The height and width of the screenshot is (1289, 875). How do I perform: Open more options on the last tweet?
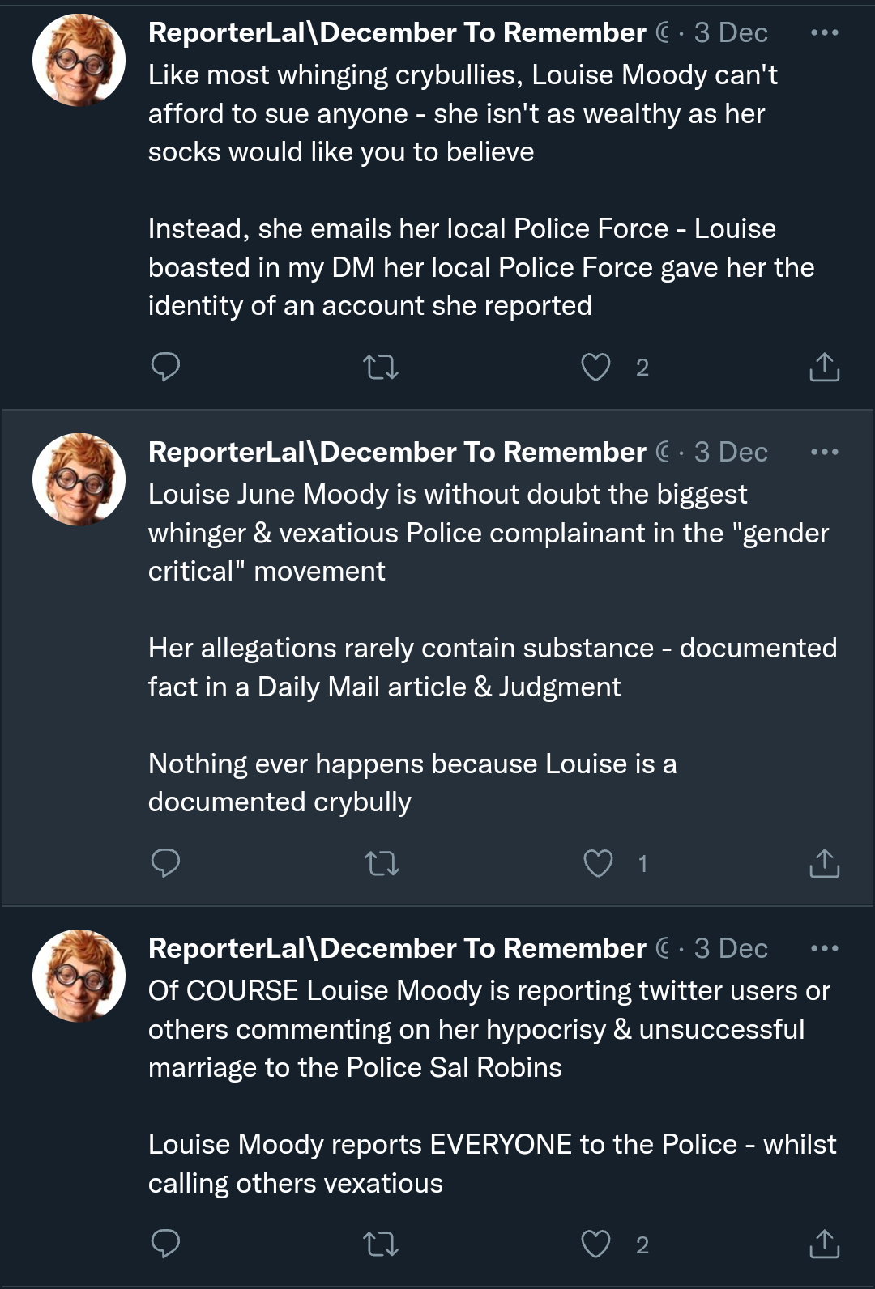[x=824, y=948]
